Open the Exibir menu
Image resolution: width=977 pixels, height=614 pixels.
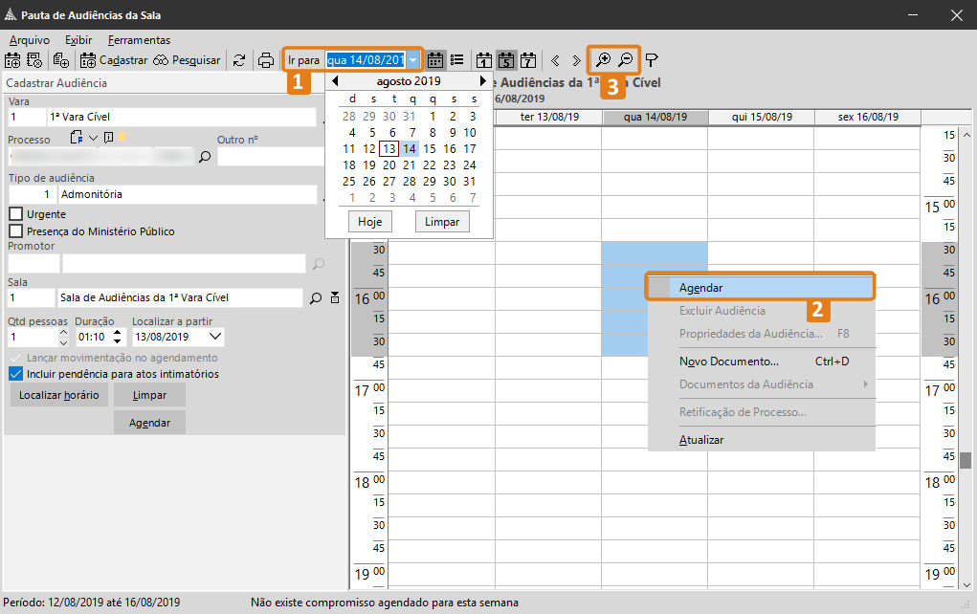[78, 40]
